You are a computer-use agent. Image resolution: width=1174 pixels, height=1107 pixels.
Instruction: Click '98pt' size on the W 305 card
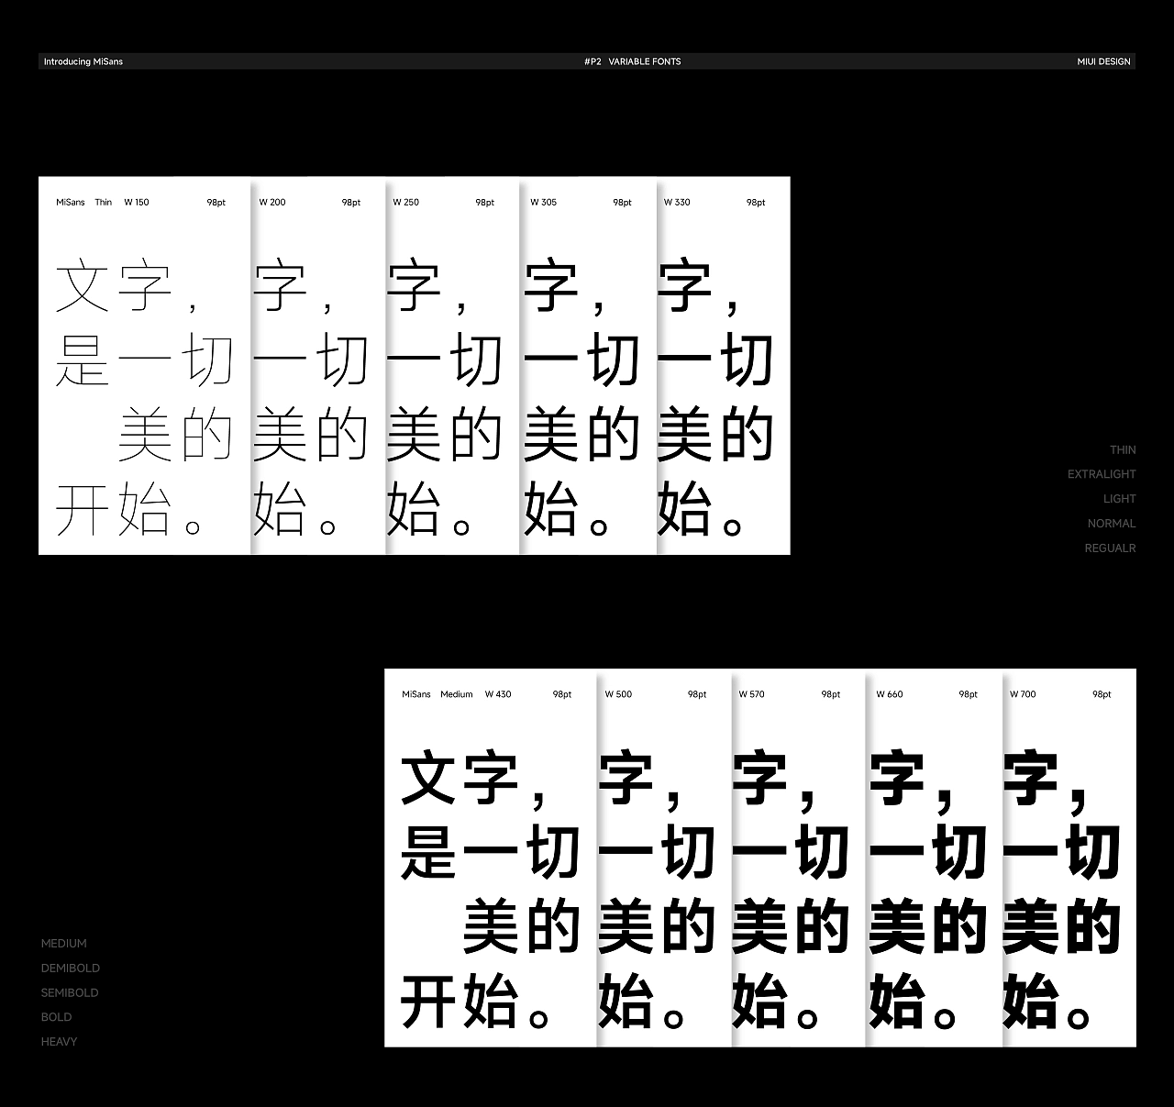coord(623,203)
